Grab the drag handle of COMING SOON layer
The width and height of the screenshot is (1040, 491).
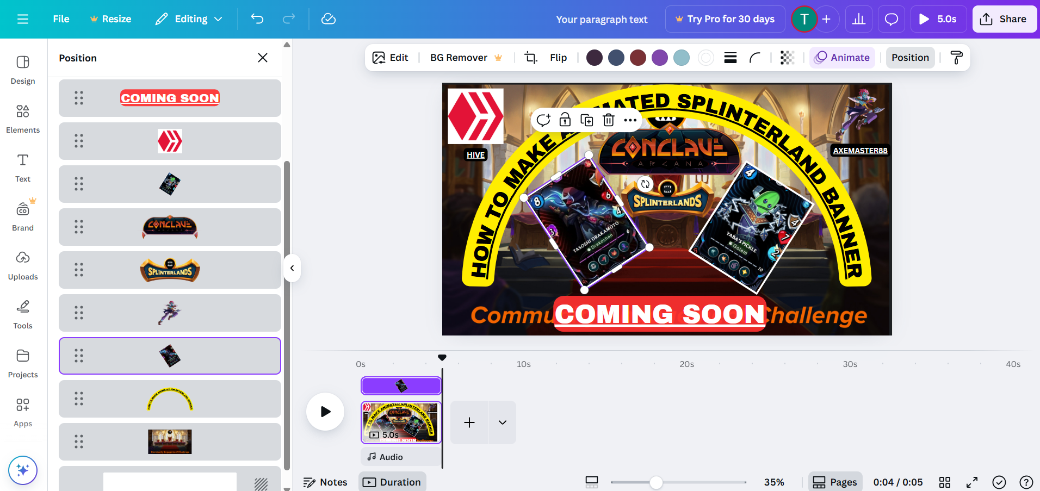[x=79, y=98]
